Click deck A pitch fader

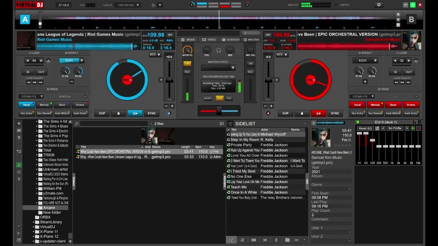pos(169,79)
